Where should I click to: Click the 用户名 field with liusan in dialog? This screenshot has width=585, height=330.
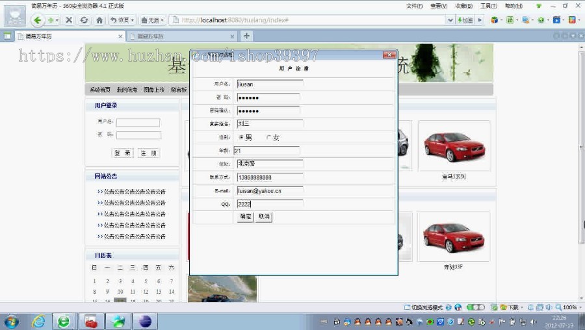point(270,84)
